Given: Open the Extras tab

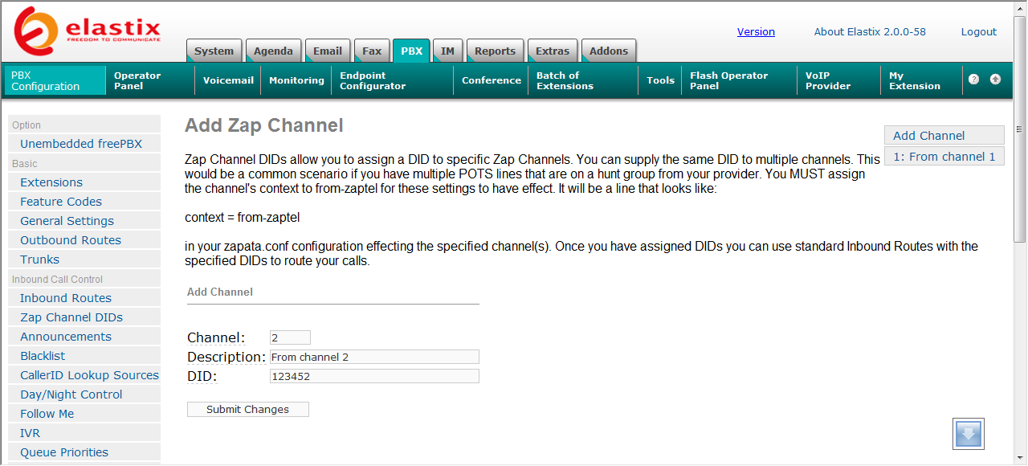Looking at the screenshot, I should coord(553,51).
